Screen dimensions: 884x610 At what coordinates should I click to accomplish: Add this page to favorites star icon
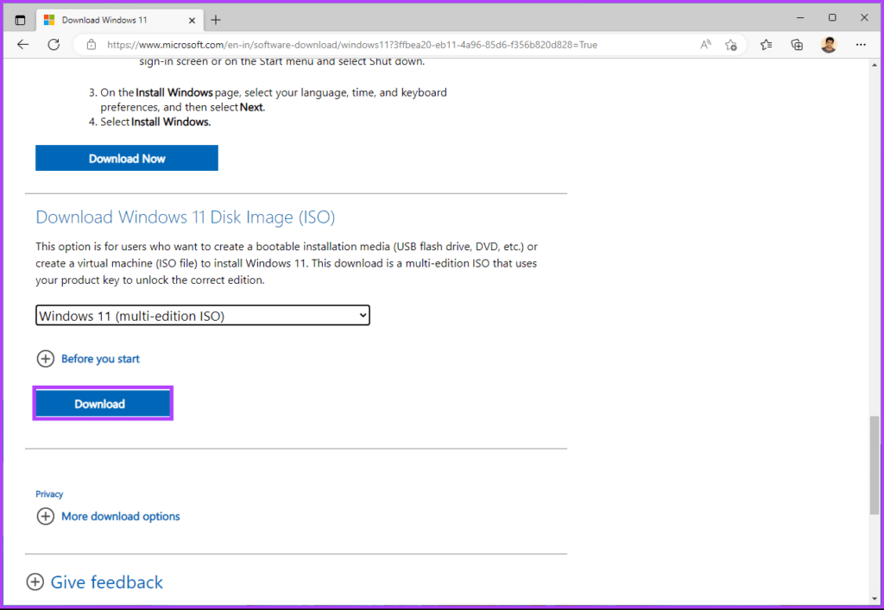tap(731, 45)
